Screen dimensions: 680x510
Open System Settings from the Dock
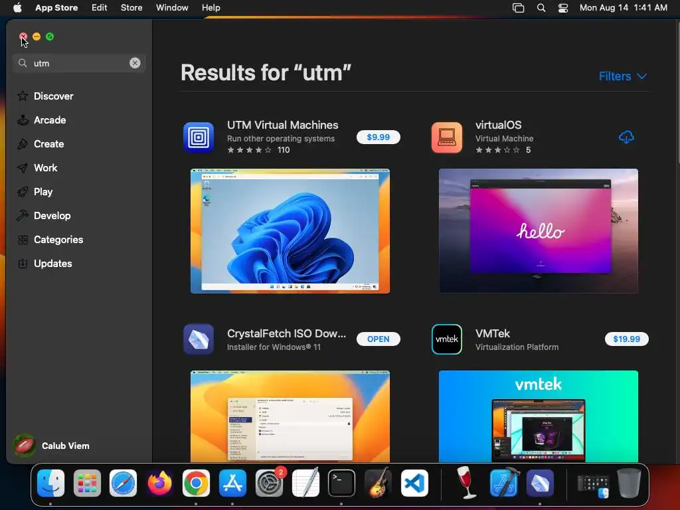(269, 483)
